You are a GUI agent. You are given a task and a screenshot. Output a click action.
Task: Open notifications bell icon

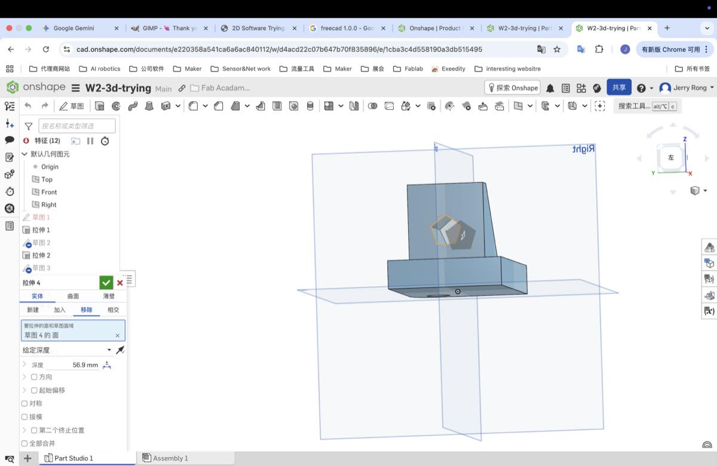pos(550,88)
